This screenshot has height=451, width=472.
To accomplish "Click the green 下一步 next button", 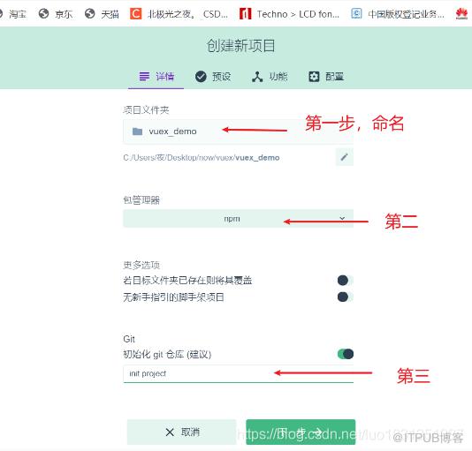I will [x=301, y=432].
